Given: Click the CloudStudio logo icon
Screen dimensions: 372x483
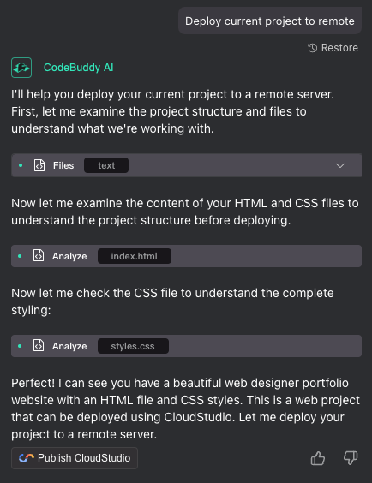Looking at the screenshot, I should (26, 458).
